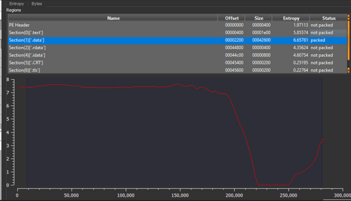
Task: Click the orange scrollbar thumb of the regions table
Action: (x=349, y=40)
